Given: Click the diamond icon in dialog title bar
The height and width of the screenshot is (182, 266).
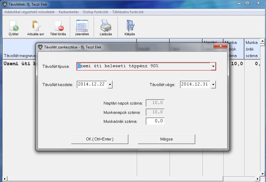Looking at the screenshot, I should tap(41, 47).
